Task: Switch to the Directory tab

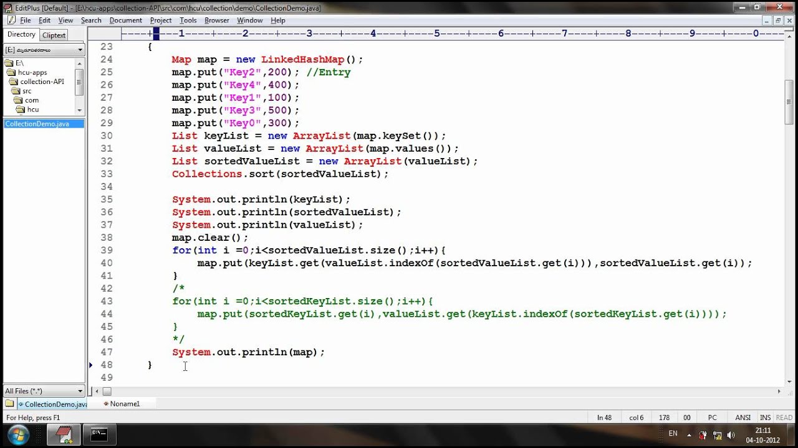Action: coord(21,35)
